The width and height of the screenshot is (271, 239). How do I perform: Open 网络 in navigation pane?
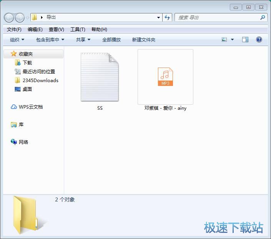coord(23,142)
